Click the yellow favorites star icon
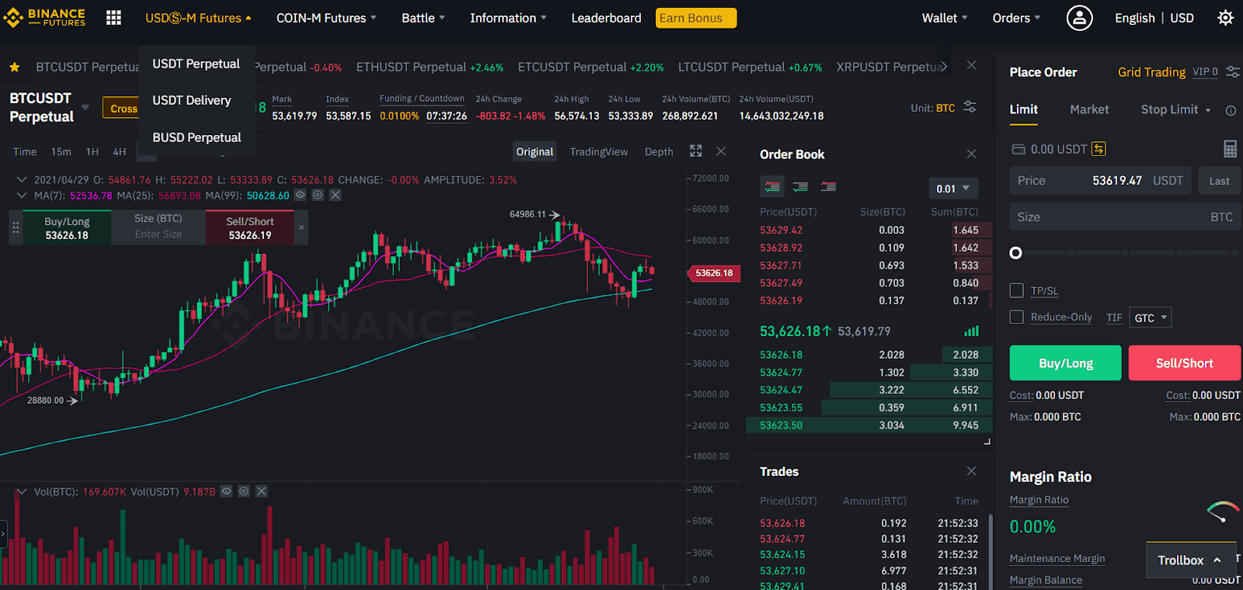The width and height of the screenshot is (1243, 590). pos(15,68)
